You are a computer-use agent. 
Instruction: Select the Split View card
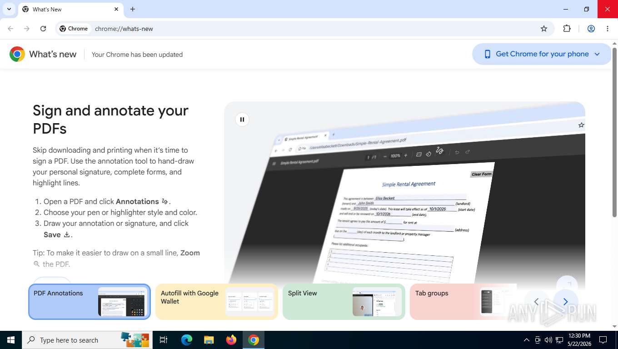[x=344, y=302]
